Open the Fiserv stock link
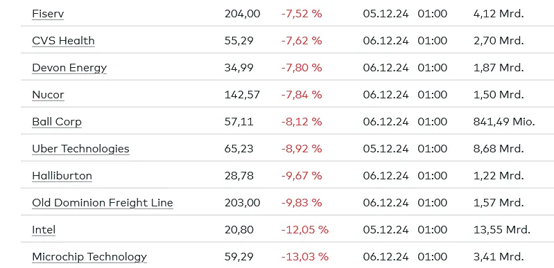 point(48,14)
